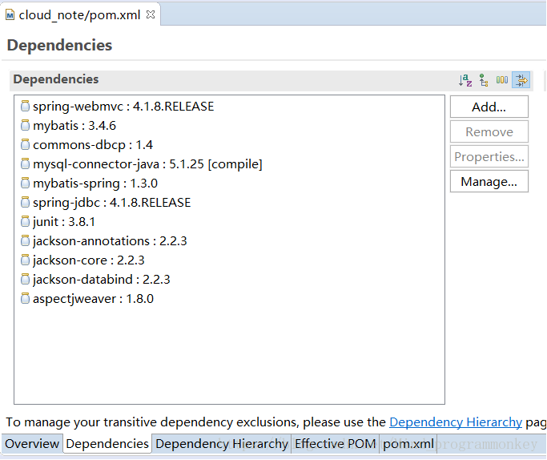Click the jar icon beside mybatis : 3.4.6
The height and width of the screenshot is (460, 547).
[x=25, y=125]
